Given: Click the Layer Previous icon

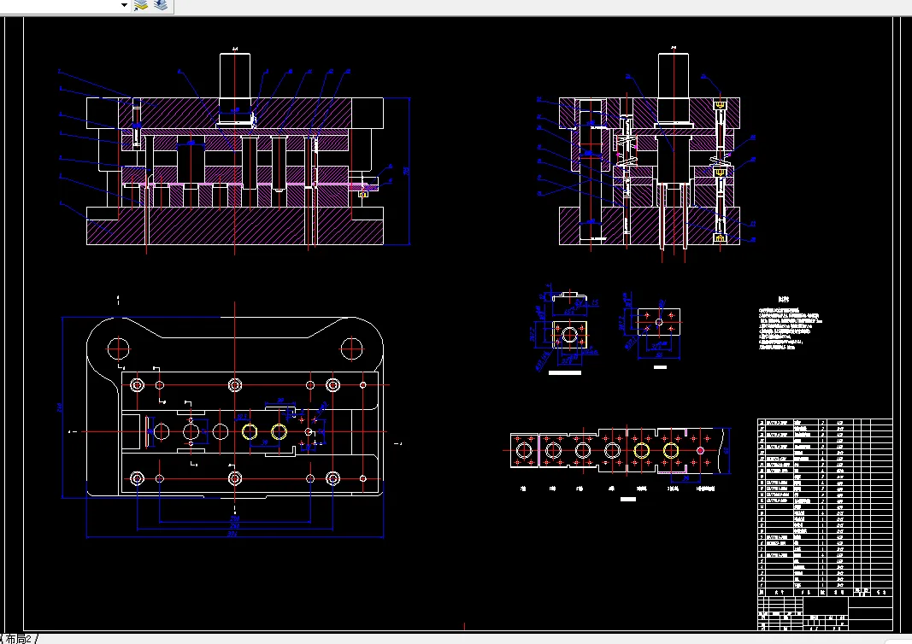Looking at the screenshot, I should pos(161,5).
